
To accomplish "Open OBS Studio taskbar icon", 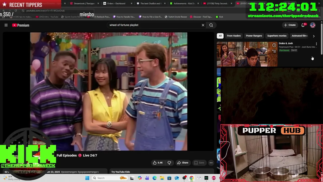I will click(x=184, y=178).
